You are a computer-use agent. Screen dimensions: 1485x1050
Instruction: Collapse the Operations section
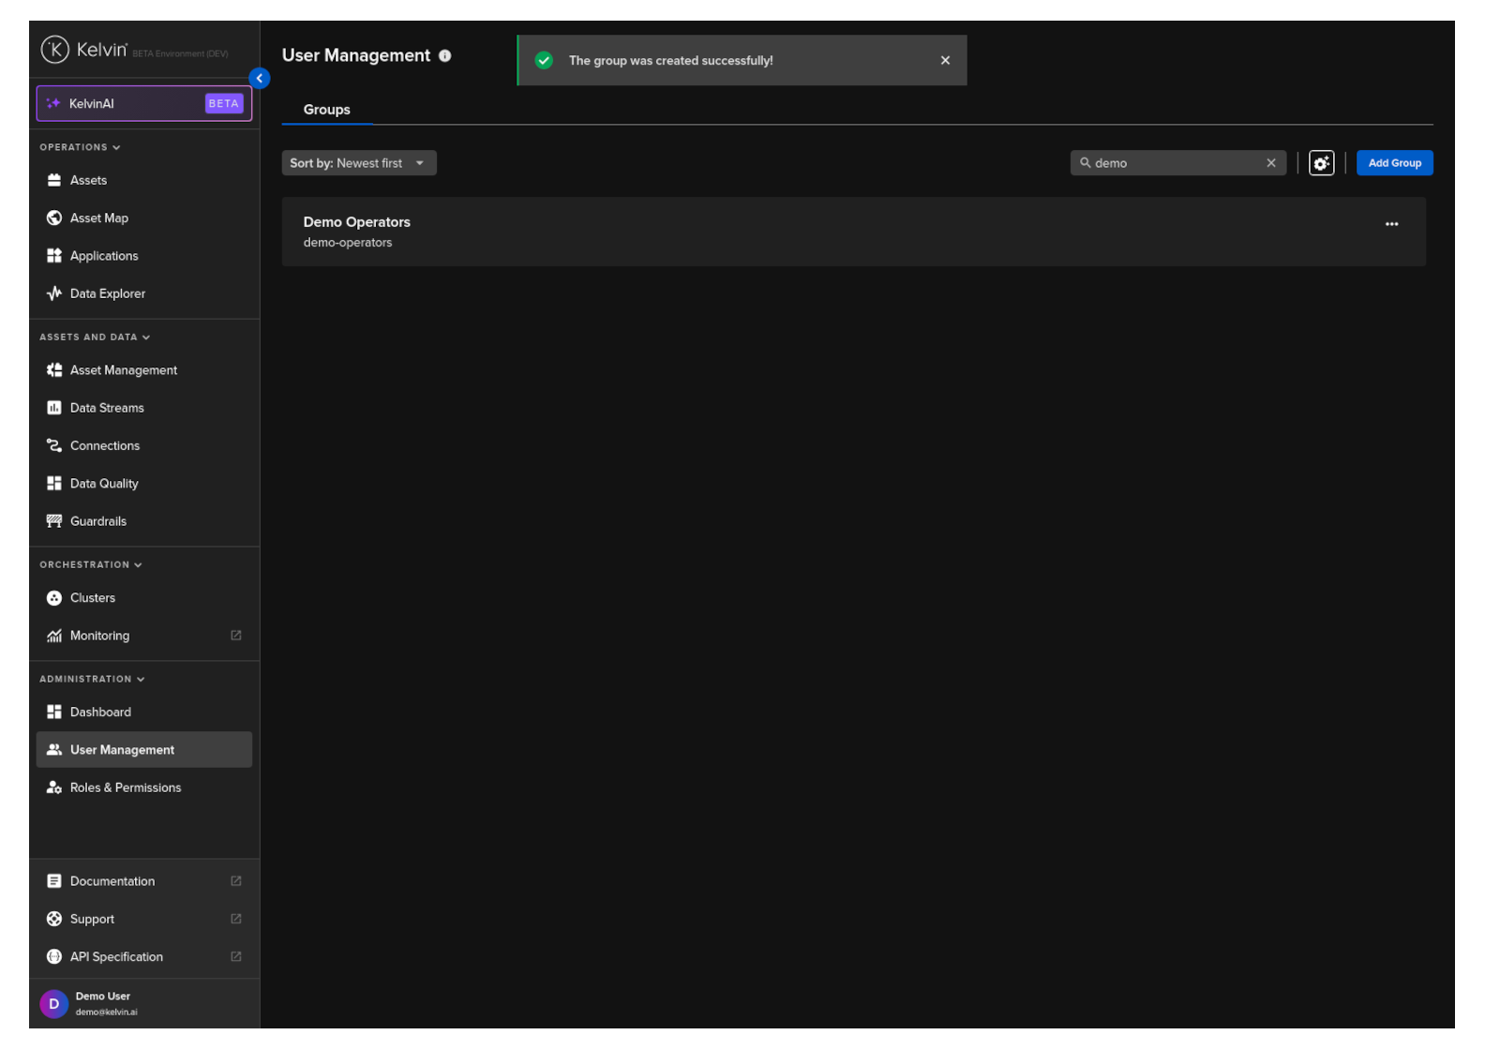80,147
